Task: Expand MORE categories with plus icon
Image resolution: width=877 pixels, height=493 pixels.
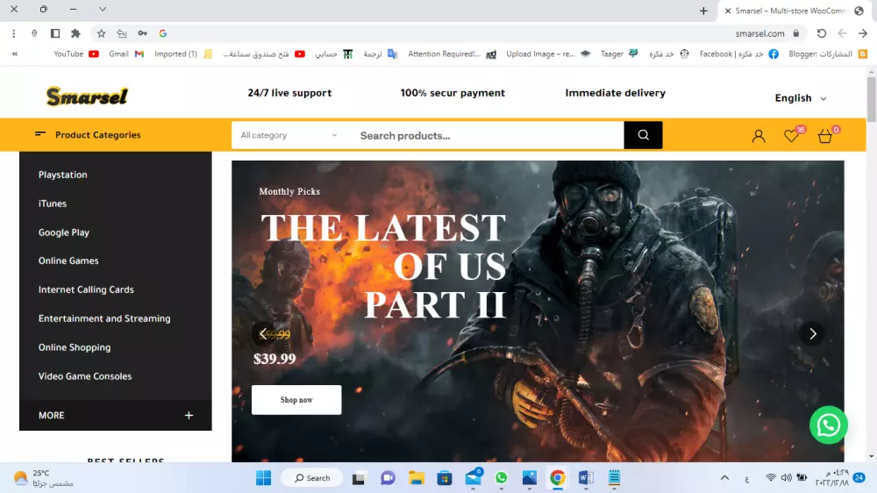Action: pyautogui.click(x=189, y=415)
